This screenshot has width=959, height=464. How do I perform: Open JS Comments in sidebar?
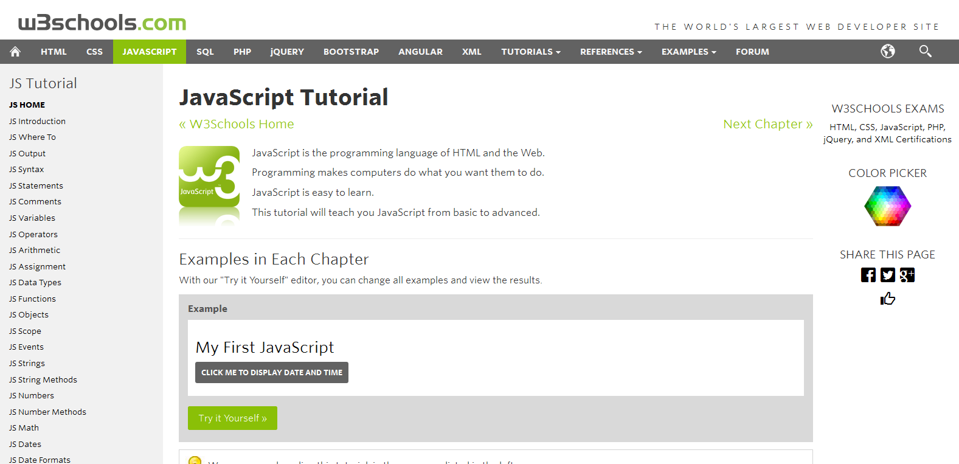[35, 201]
